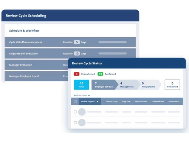Click the Review Cycle Status title
Image resolution: width=189 pixels, height=141 pixels.
[x=87, y=63]
